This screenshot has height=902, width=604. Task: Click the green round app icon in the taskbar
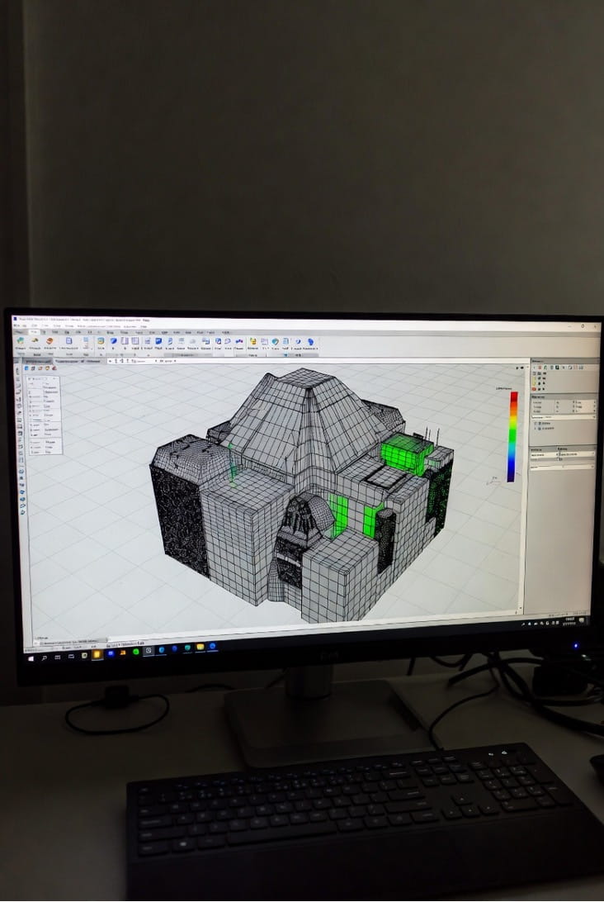tap(135, 652)
